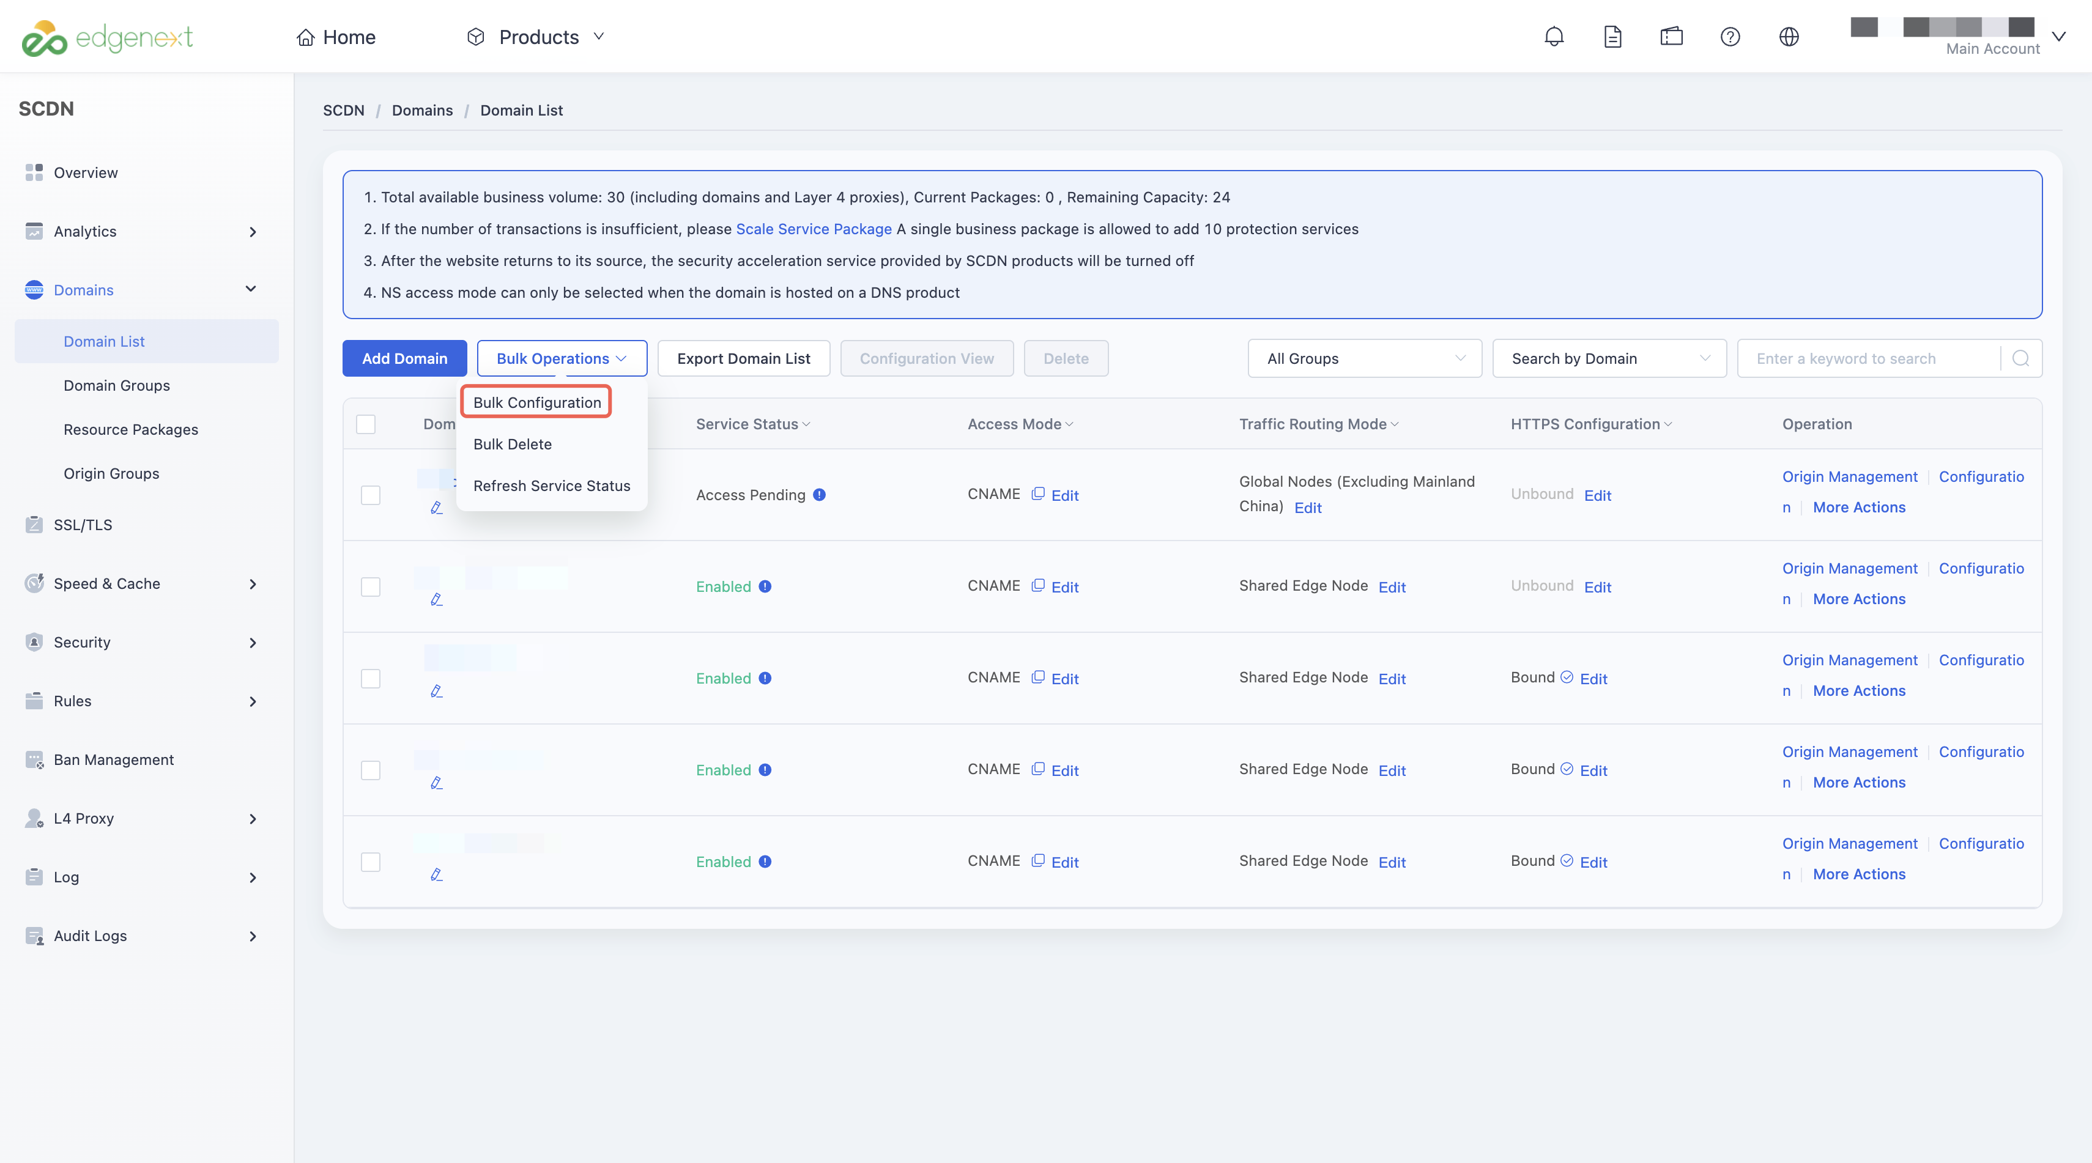Open the help question mark icon

[x=1730, y=37]
